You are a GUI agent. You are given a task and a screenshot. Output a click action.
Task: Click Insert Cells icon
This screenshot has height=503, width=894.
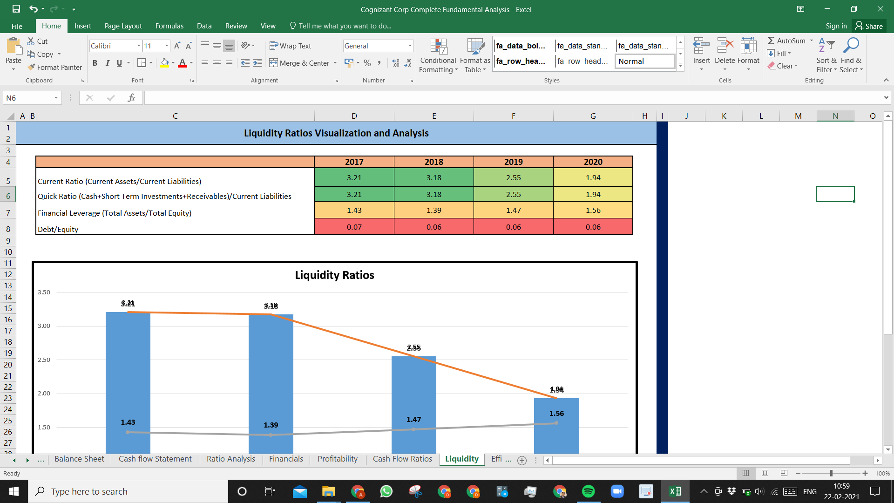701,47
